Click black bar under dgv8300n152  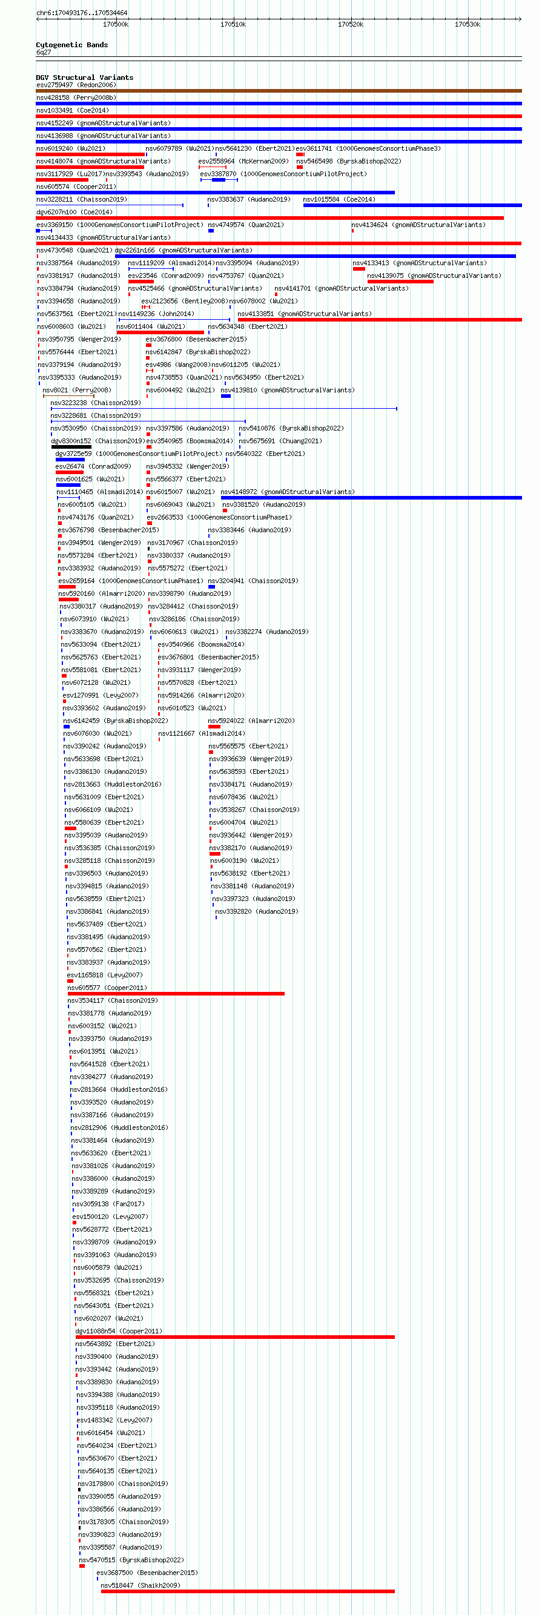tap(71, 447)
